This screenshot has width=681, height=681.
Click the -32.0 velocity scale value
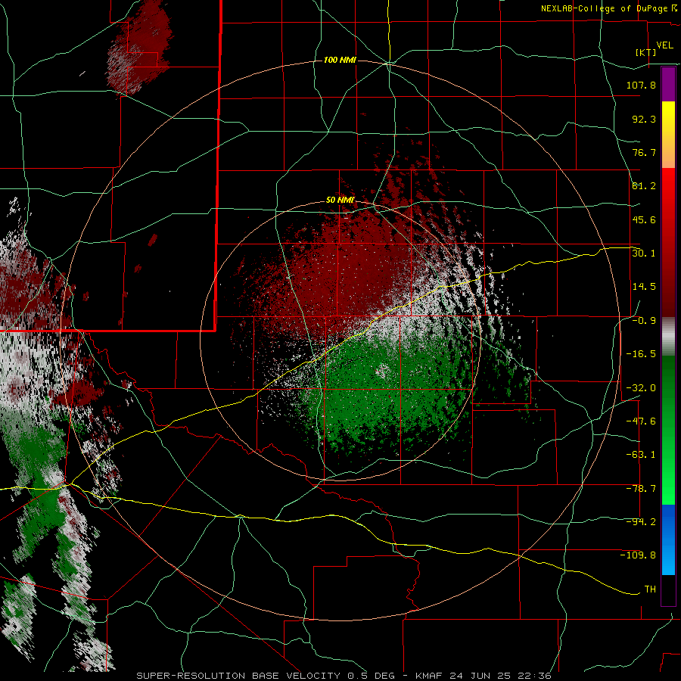[x=641, y=388]
